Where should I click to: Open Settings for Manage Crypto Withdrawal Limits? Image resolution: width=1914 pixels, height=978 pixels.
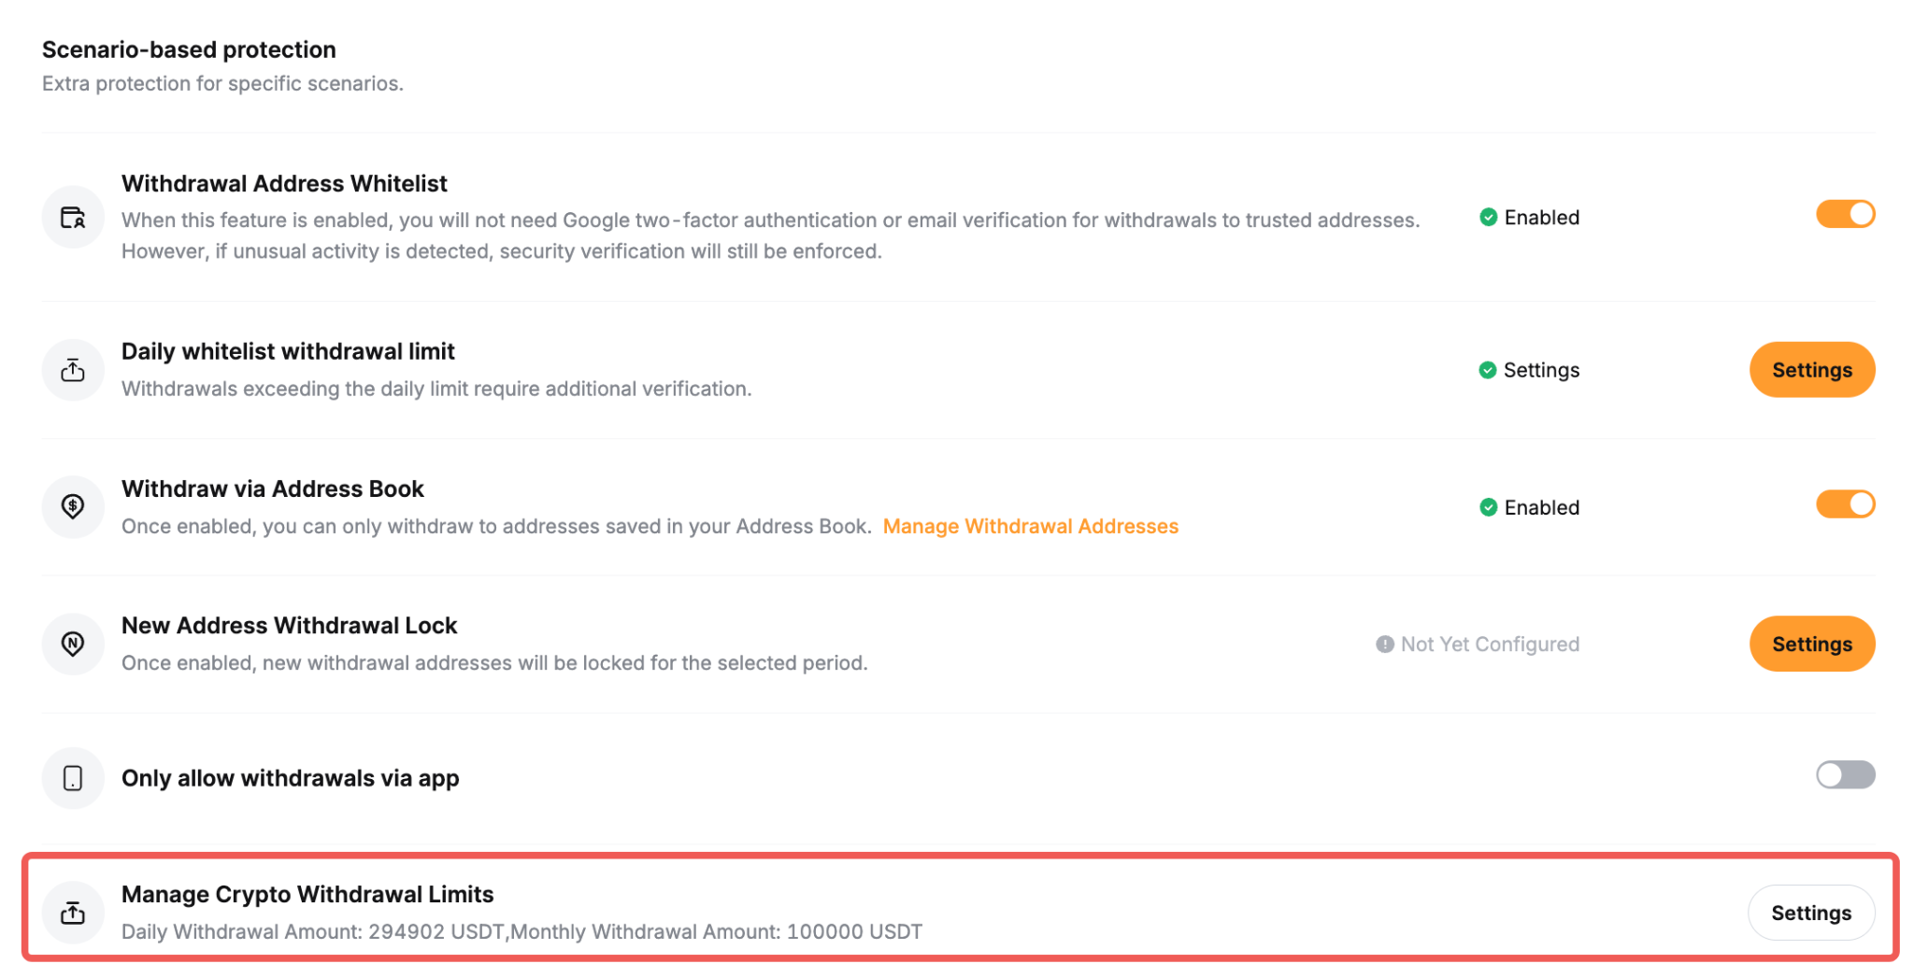[x=1811, y=913]
